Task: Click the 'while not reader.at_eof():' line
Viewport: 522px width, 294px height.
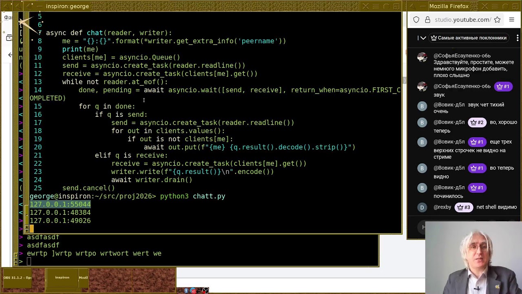Action: pyautogui.click(x=115, y=82)
